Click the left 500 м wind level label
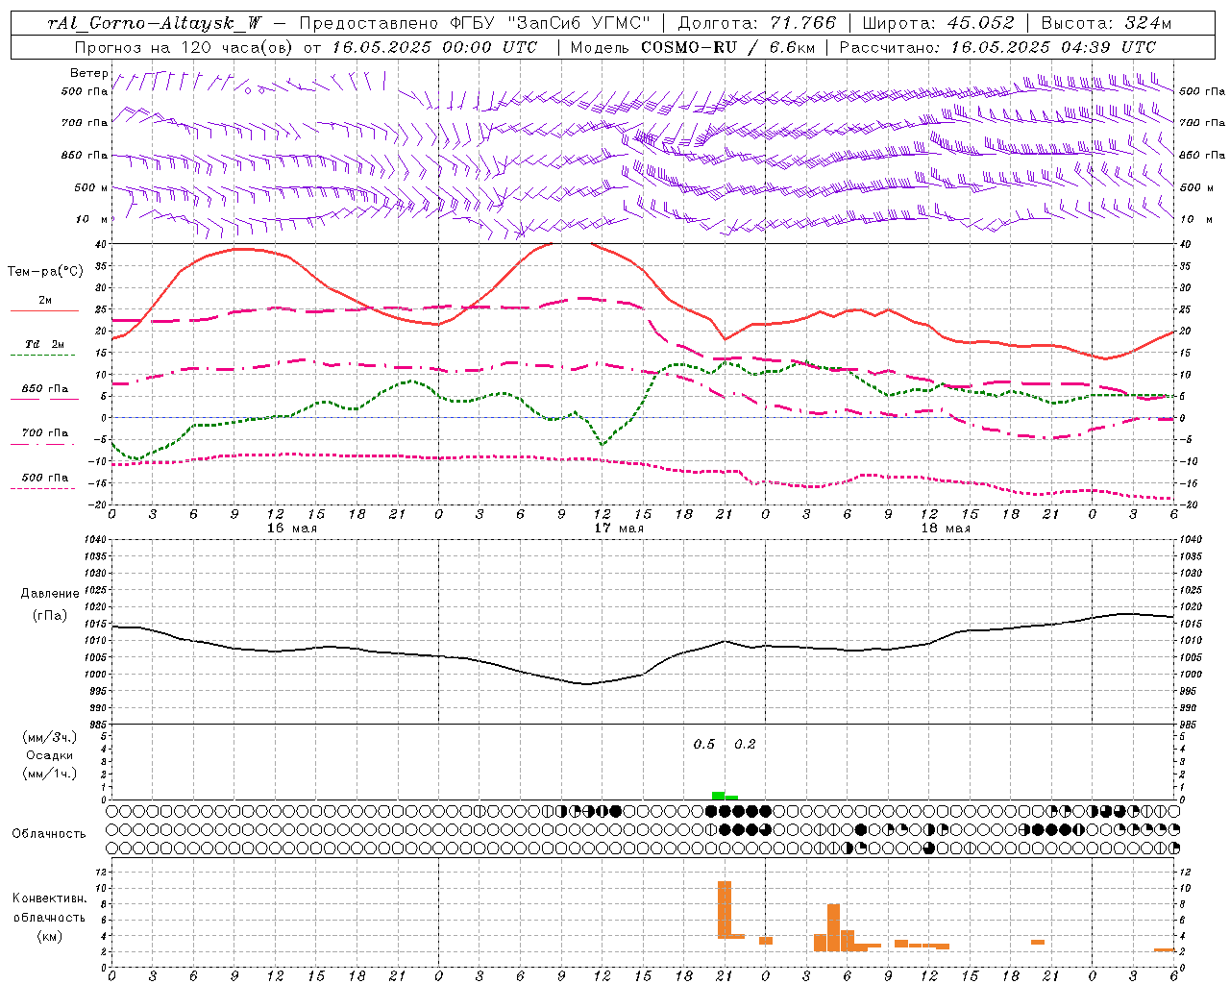 [x=91, y=187]
